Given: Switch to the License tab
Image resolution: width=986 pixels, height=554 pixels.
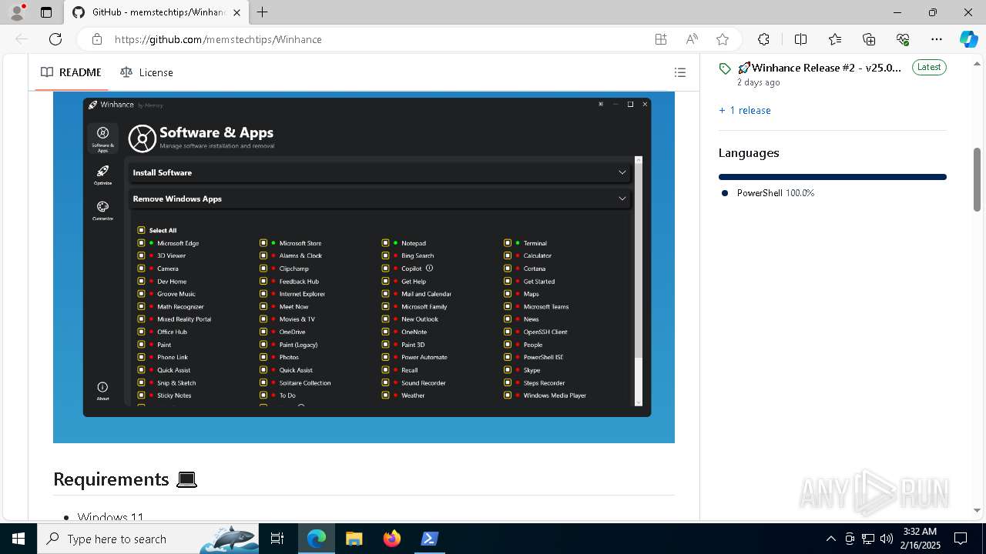Looking at the screenshot, I should 146,72.
